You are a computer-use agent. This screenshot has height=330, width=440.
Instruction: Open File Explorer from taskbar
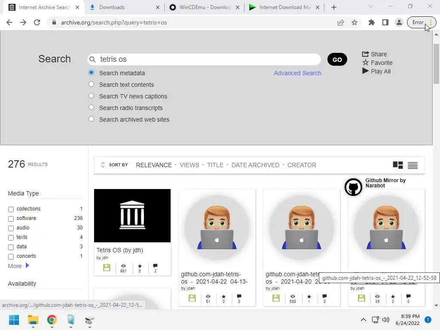point(33,320)
